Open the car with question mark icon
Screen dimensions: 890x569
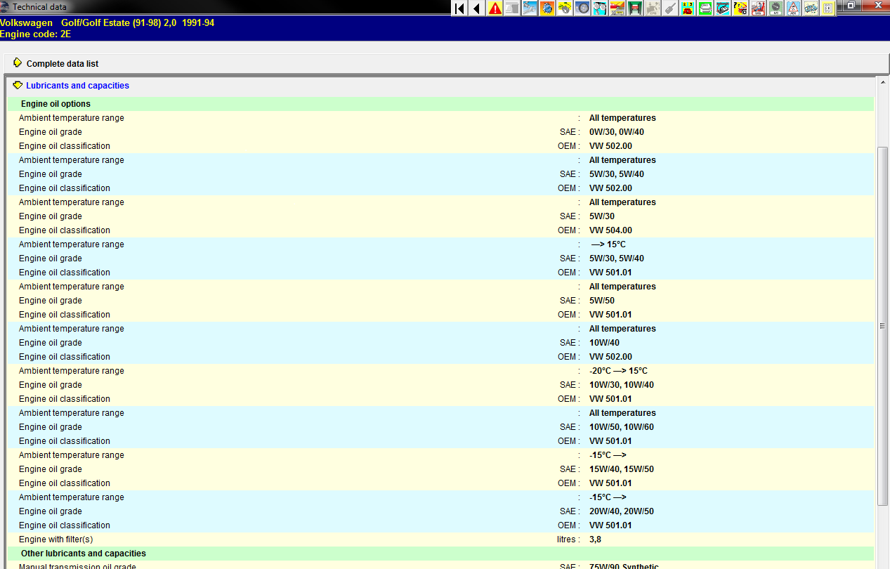pyautogui.click(x=740, y=8)
